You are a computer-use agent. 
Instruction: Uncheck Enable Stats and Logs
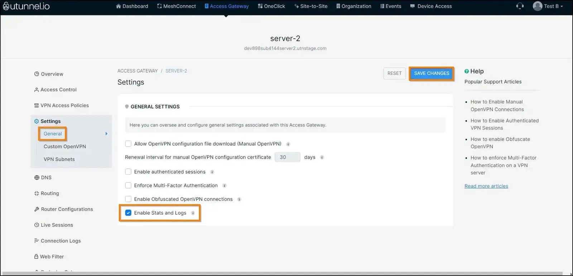click(x=128, y=213)
